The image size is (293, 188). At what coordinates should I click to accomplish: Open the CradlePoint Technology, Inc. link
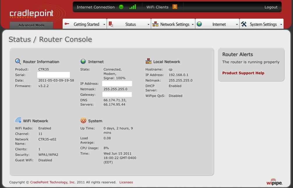[53, 182]
